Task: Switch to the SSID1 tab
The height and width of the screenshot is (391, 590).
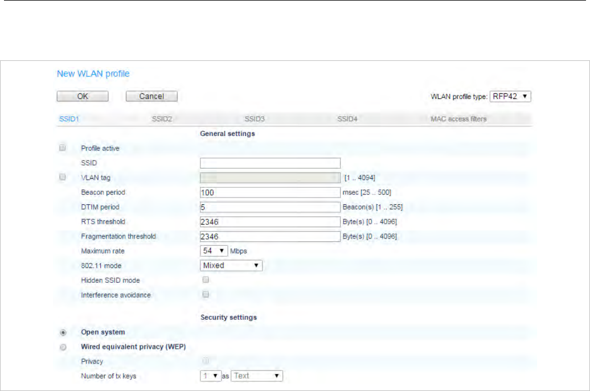Action: (69, 119)
